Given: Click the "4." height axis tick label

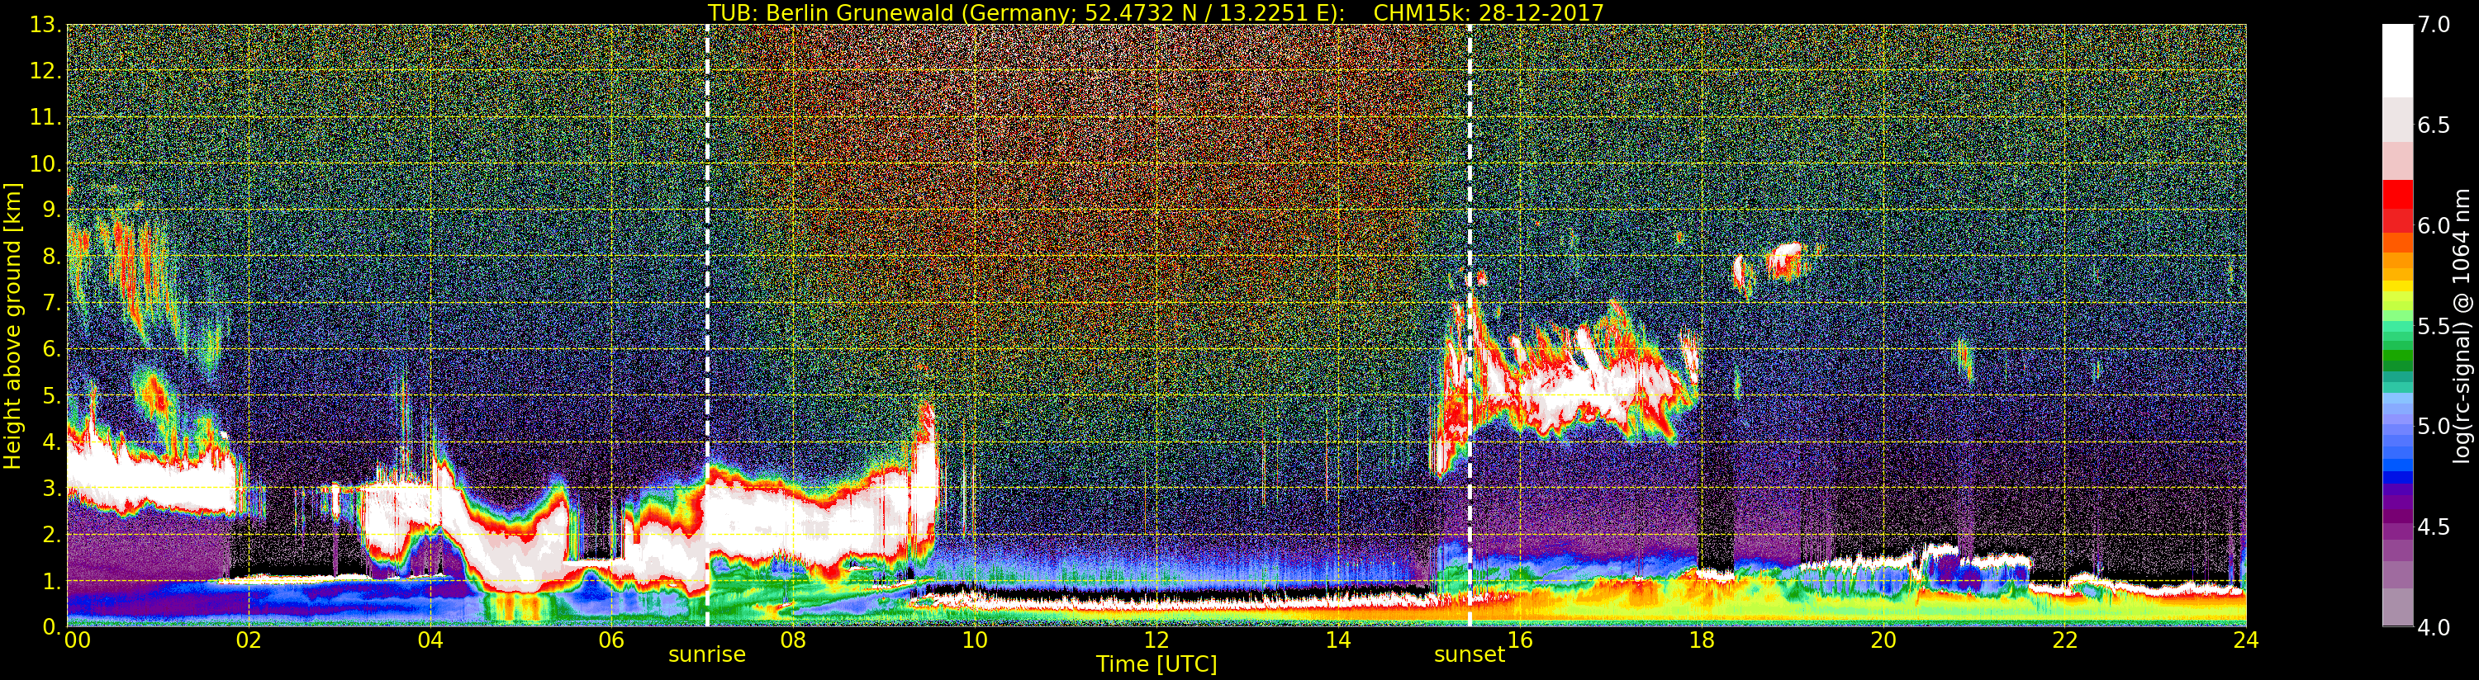Looking at the screenshot, I should click(52, 442).
